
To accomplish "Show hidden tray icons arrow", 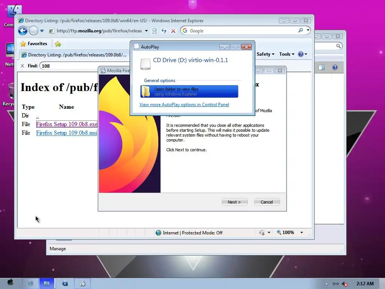I will tap(326, 284).
